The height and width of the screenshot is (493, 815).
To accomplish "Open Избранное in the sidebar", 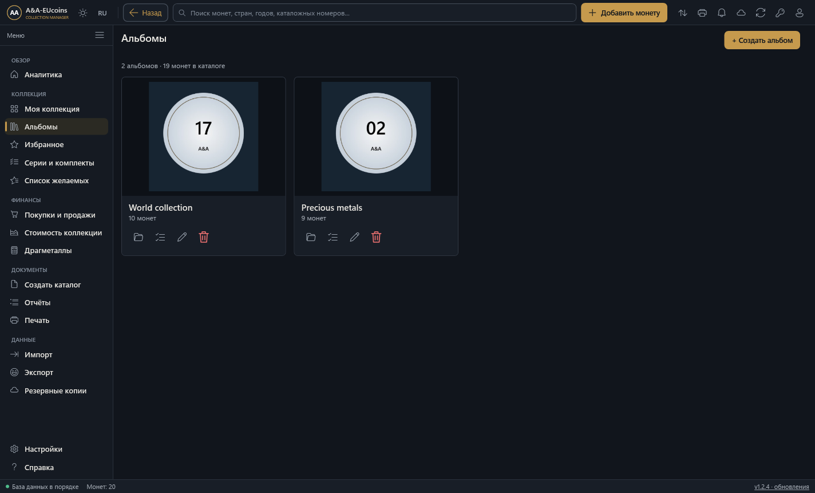I will (x=57, y=145).
